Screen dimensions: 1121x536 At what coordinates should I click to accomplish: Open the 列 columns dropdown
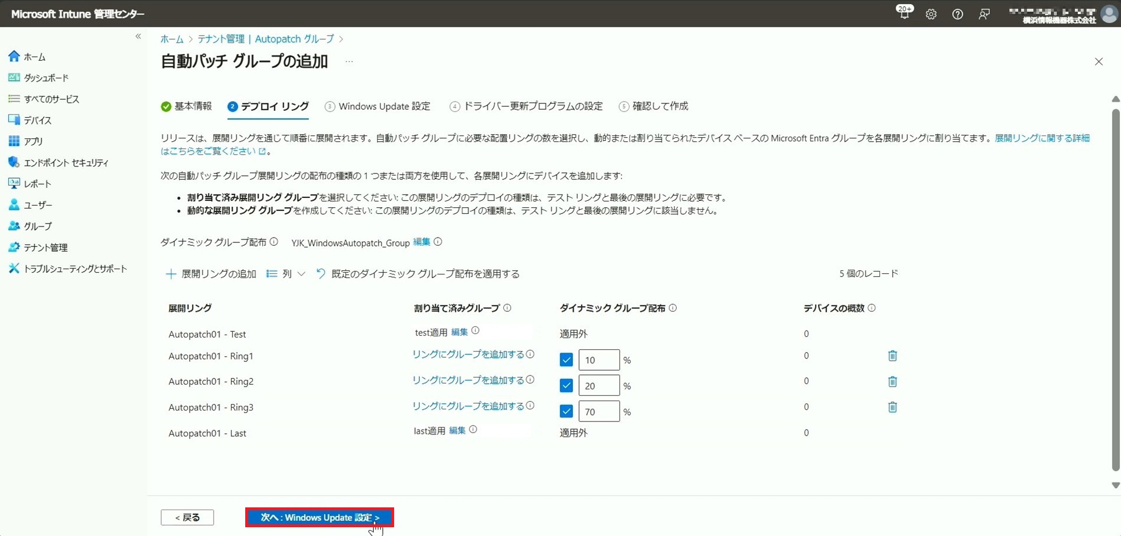[286, 274]
